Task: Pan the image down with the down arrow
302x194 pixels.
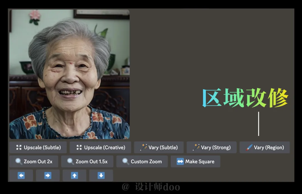Action: (101, 175)
